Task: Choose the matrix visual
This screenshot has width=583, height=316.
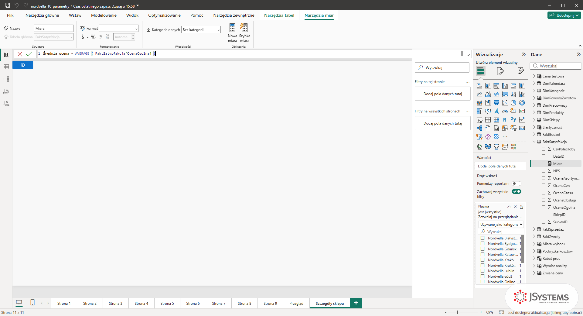Action: pos(496,120)
